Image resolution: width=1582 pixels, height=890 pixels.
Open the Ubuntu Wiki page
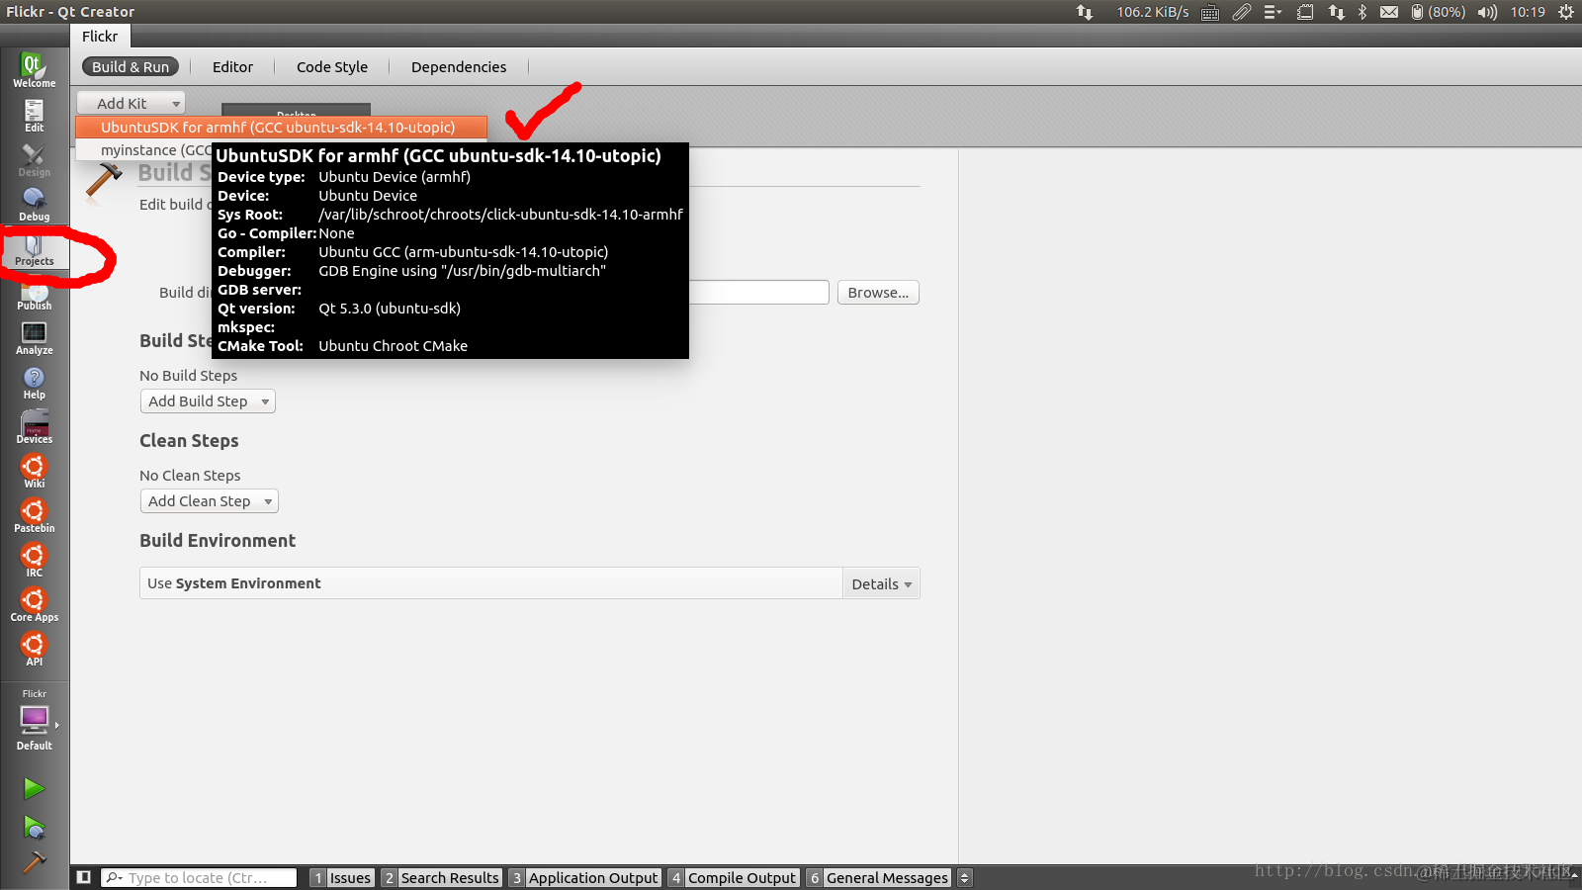34,471
